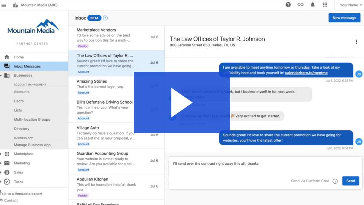Click the Contact link
The height and width of the screenshot is (205, 364).
click(11, 200)
